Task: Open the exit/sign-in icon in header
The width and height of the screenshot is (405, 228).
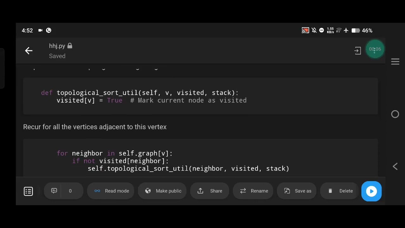Action: pyautogui.click(x=358, y=51)
